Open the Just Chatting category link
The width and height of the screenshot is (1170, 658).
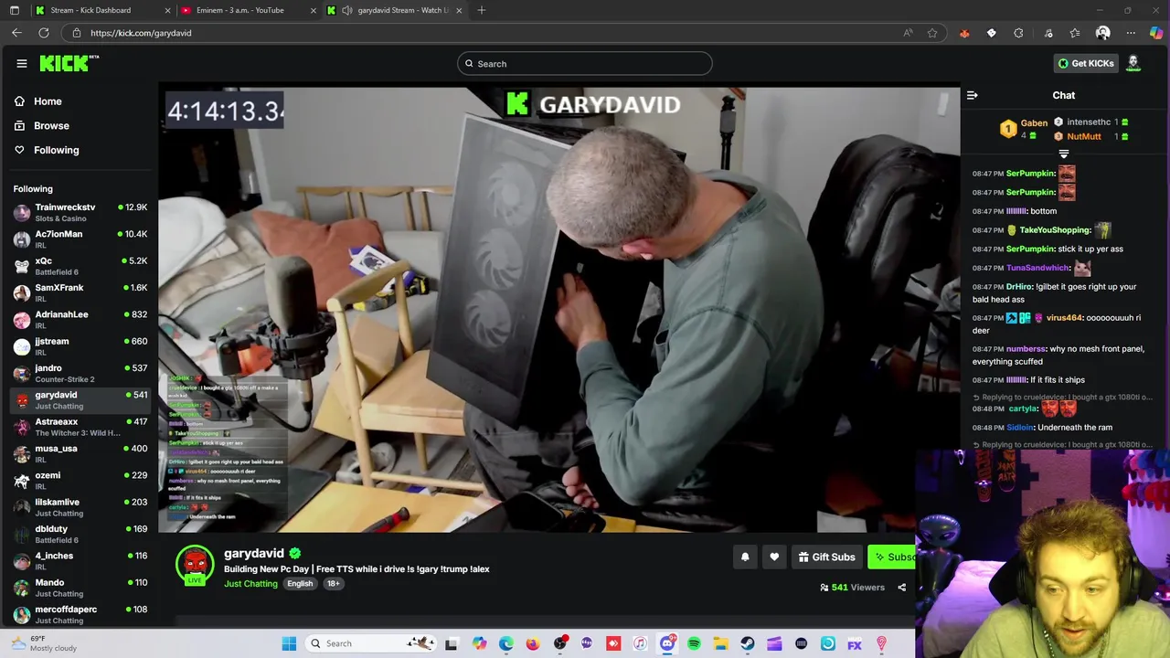(250, 584)
